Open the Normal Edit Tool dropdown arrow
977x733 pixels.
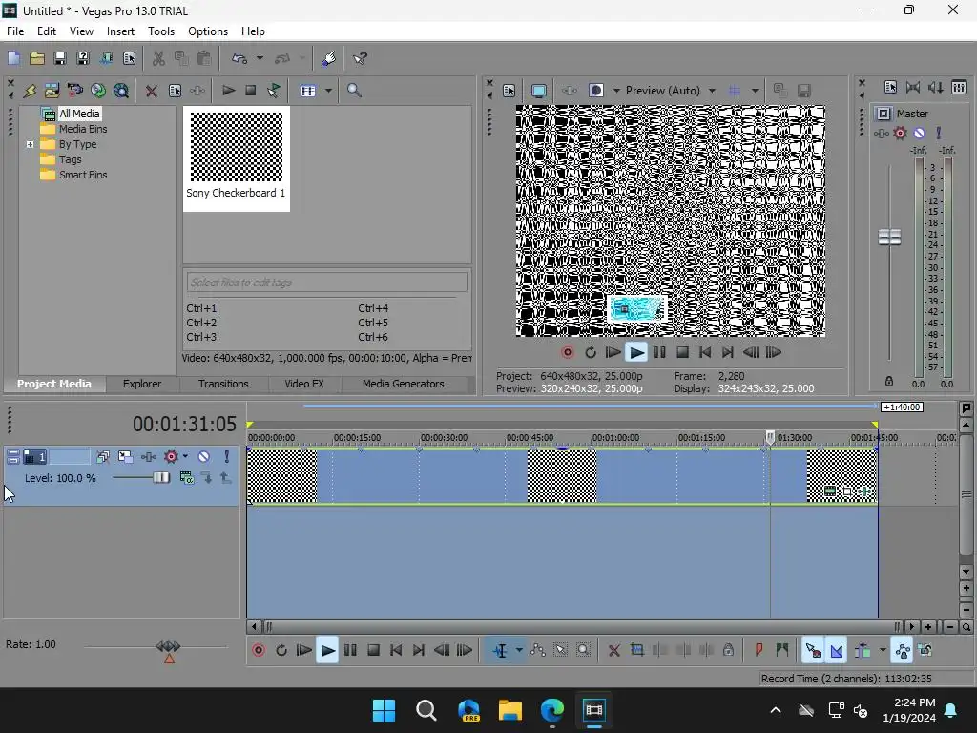[x=519, y=650]
